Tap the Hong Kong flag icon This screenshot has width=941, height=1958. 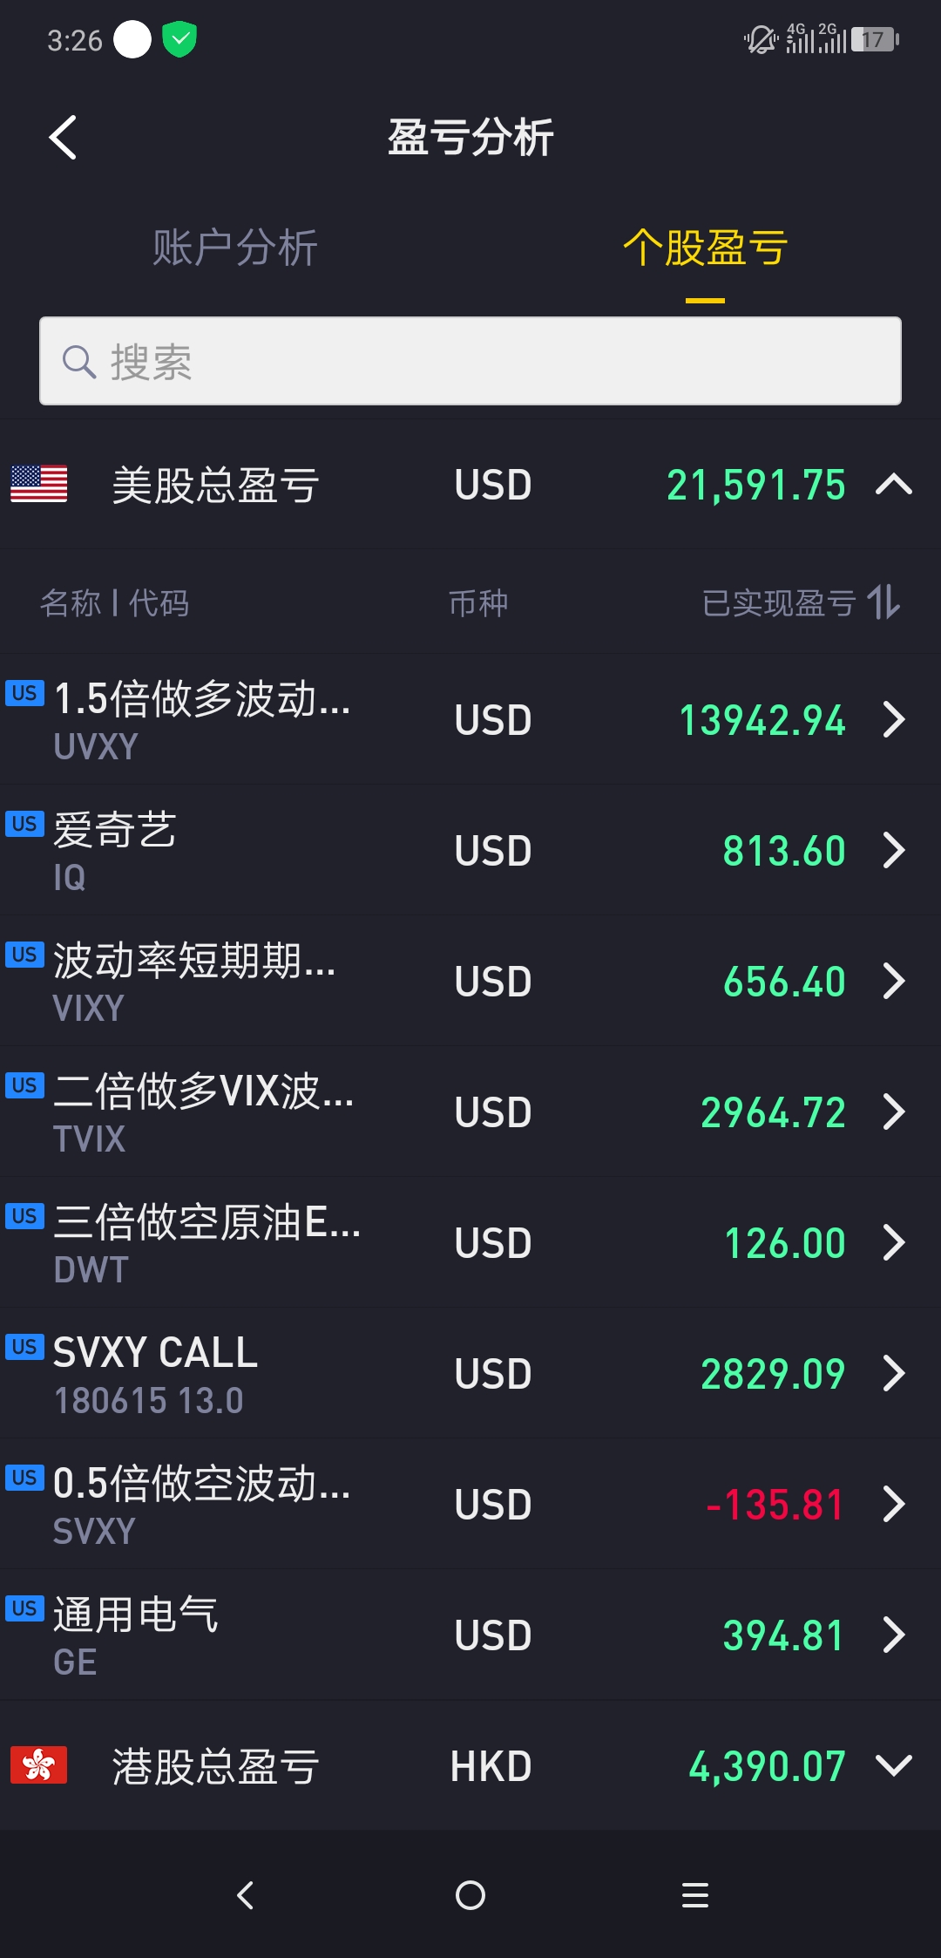click(38, 1765)
